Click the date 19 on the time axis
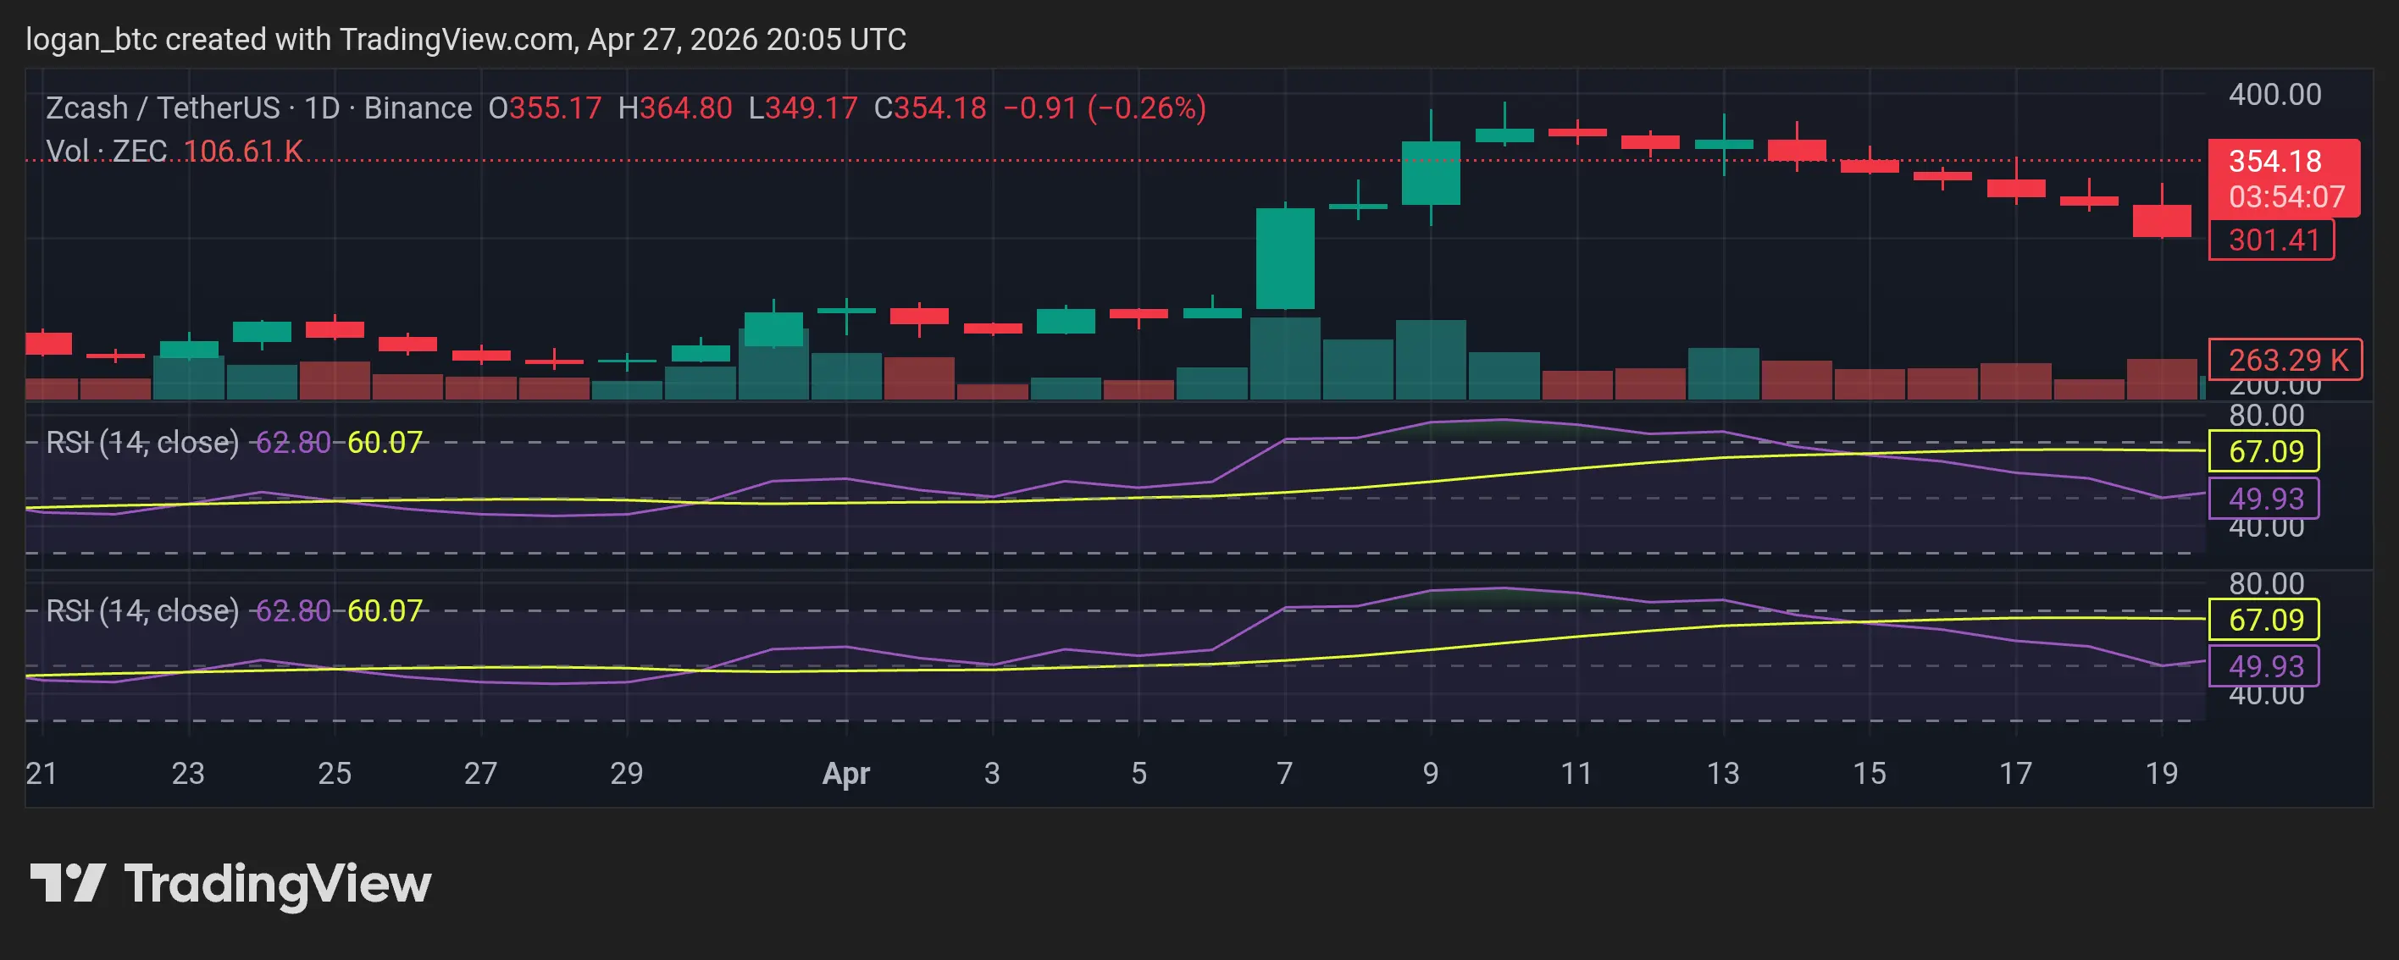The width and height of the screenshot is (2399, 960). (x=2162, y=773)
